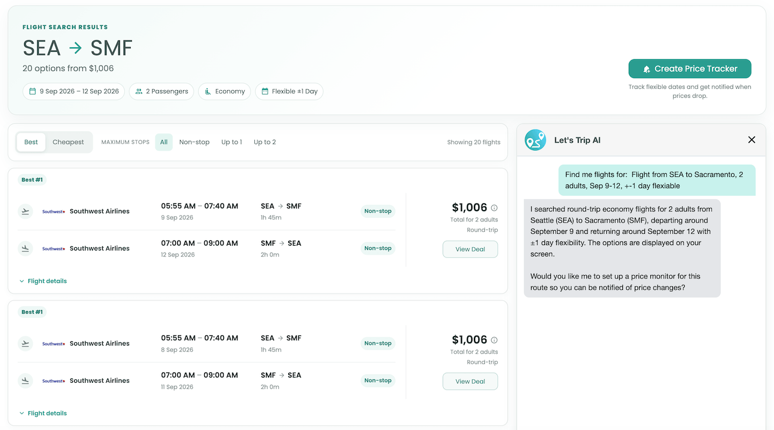Click the SMF → SEA route on the 11 Sep flight
Image resolution: width=774 pixels, height=430 pixels.
[x=281, y=375]
